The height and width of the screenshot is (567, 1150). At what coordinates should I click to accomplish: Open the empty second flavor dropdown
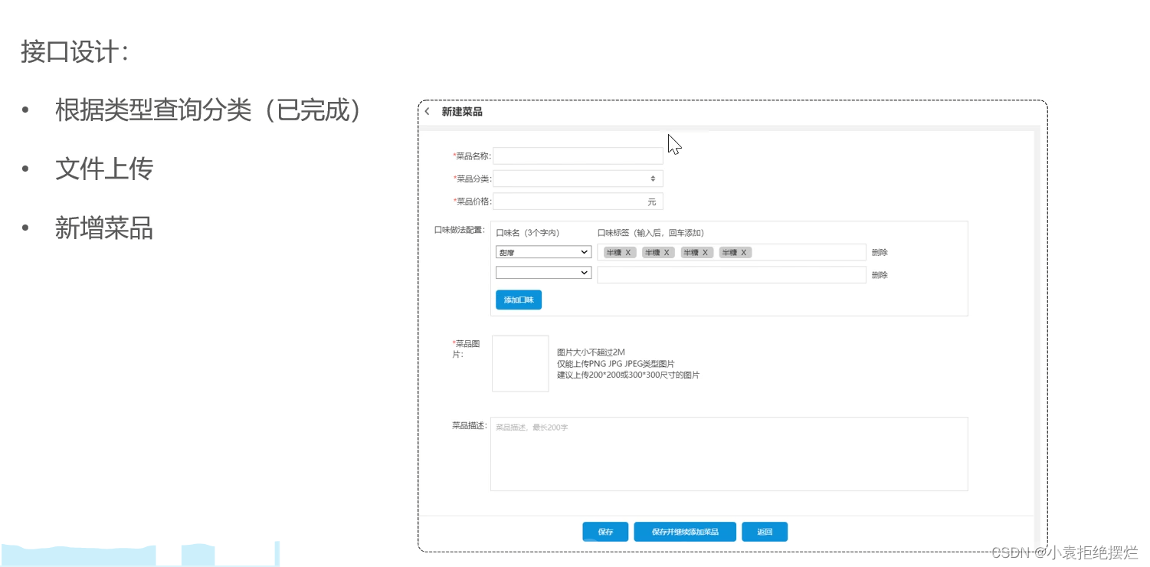[543, 272]
